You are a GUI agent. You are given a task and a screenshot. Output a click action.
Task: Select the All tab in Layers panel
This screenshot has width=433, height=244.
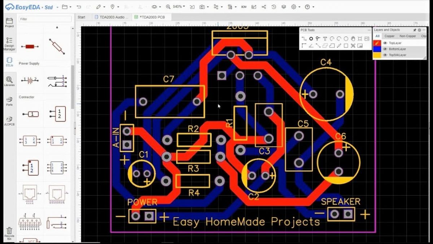(x=377, y=36)
